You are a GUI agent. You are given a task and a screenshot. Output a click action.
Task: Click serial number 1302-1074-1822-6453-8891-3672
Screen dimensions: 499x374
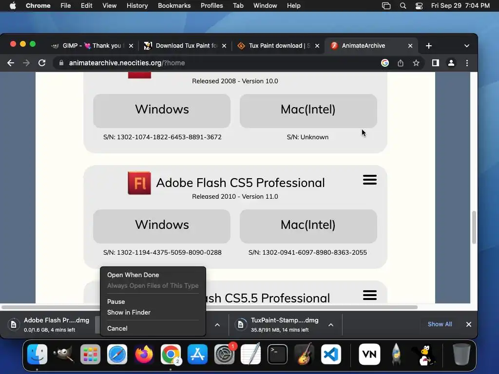coord(169,137)
